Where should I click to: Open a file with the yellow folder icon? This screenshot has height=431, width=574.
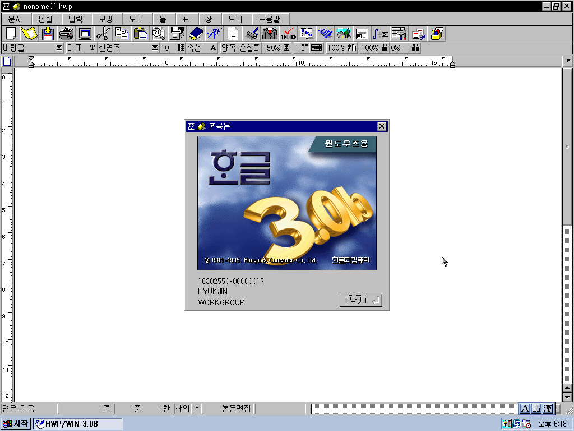pos(29,34)
